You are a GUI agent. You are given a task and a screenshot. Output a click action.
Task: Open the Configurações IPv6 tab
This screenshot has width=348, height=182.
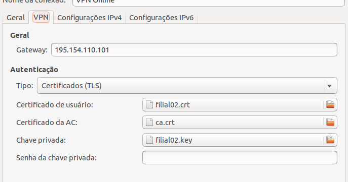point(162,18)
